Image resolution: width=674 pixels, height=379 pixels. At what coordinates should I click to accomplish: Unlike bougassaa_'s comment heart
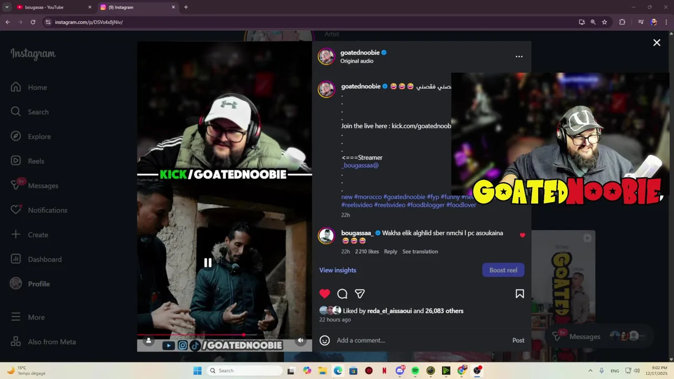(x=522, y=235)
